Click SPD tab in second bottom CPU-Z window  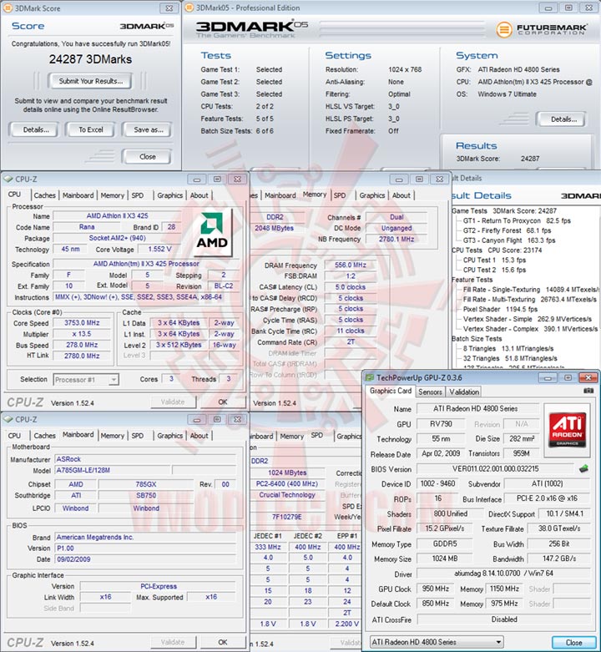pyautogui.click(x=316, y=435)
